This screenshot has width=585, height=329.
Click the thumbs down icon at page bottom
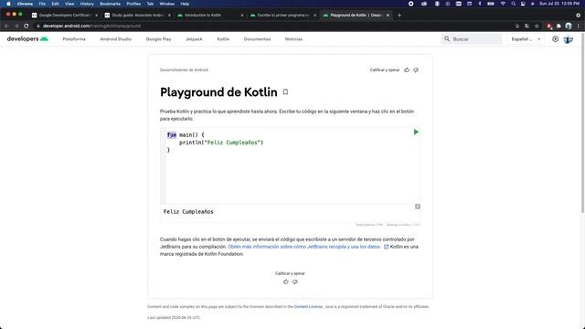point(294,281)
